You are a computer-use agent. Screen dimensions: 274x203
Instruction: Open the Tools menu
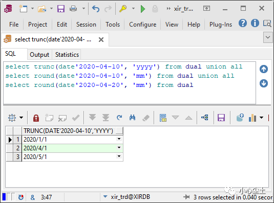coord(113,25)
